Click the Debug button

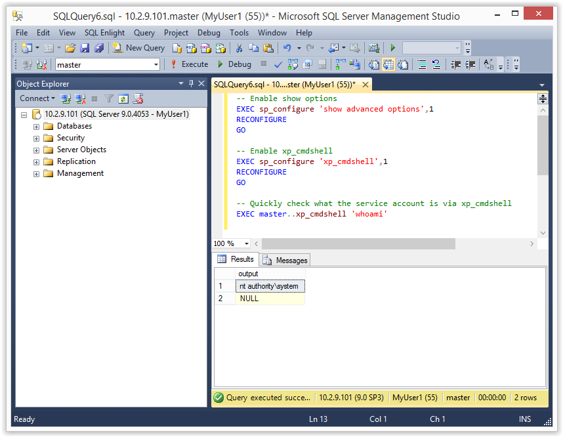tap(235, 64)
